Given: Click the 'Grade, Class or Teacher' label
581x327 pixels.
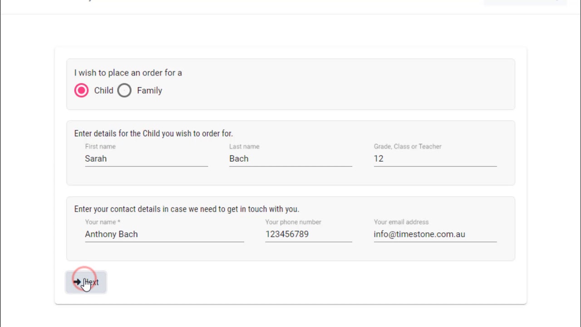Looking at the screenshot, I should (x=408, y=146).
